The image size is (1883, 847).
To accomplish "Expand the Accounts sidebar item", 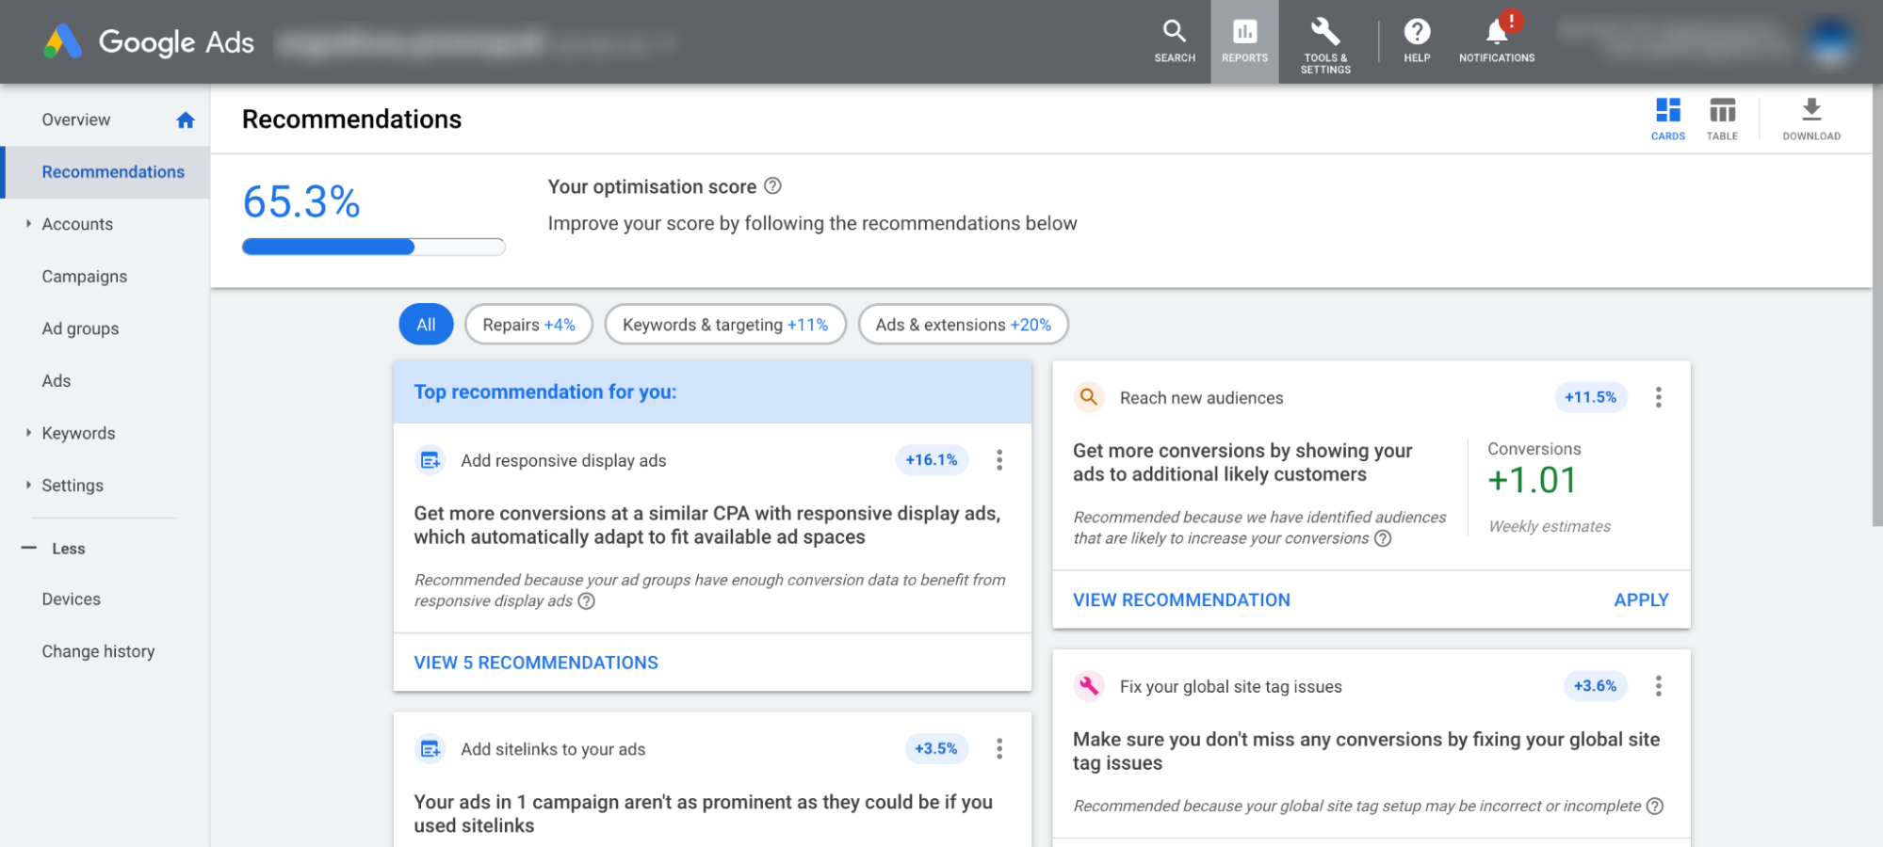I will [x=28, y=224].
